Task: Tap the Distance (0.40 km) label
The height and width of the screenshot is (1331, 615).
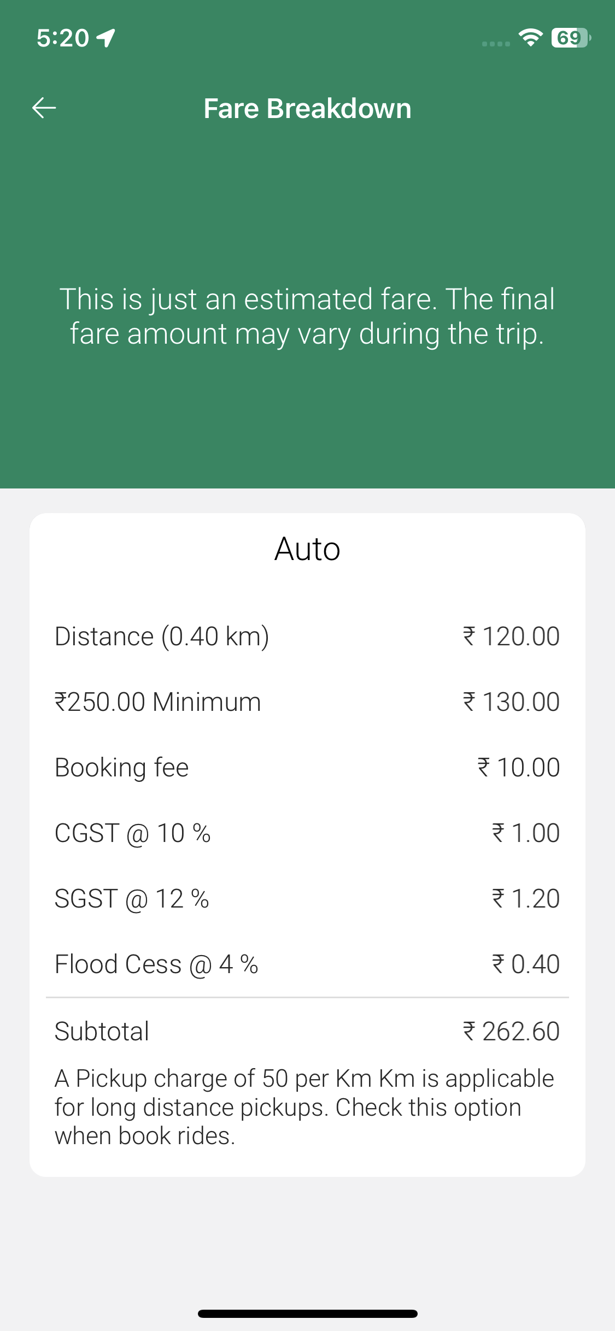Action: 162,637
